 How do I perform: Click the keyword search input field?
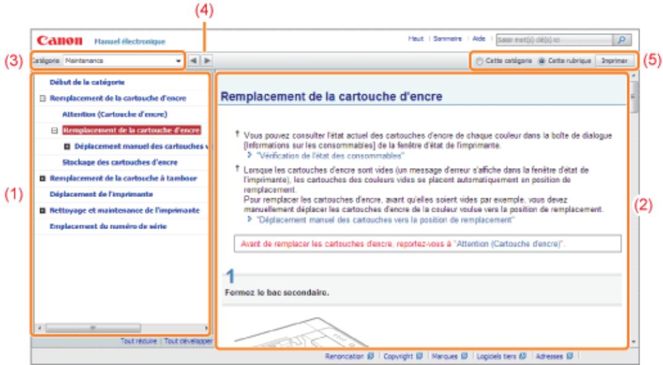(555, 40)
